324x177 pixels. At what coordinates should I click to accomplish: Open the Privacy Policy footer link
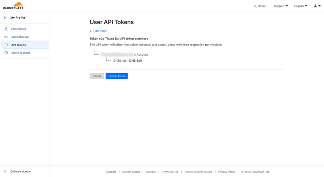pyautogui.click(x=226, y=172)
